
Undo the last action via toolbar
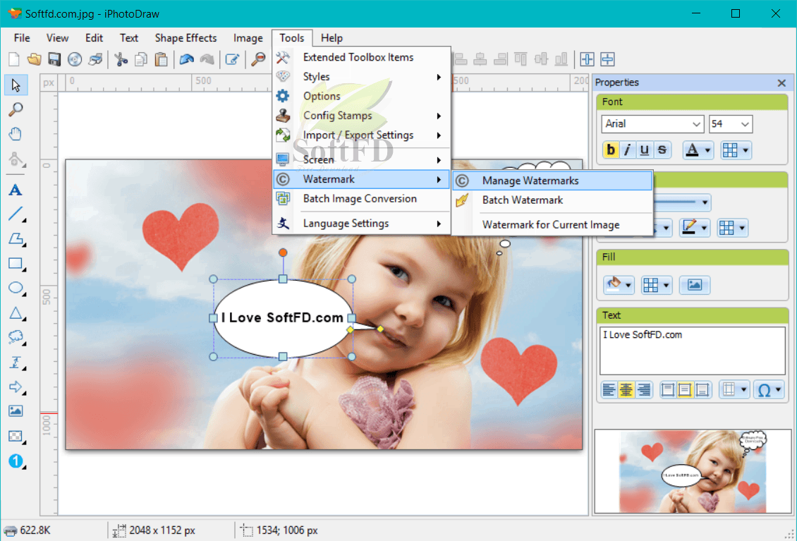186,59
